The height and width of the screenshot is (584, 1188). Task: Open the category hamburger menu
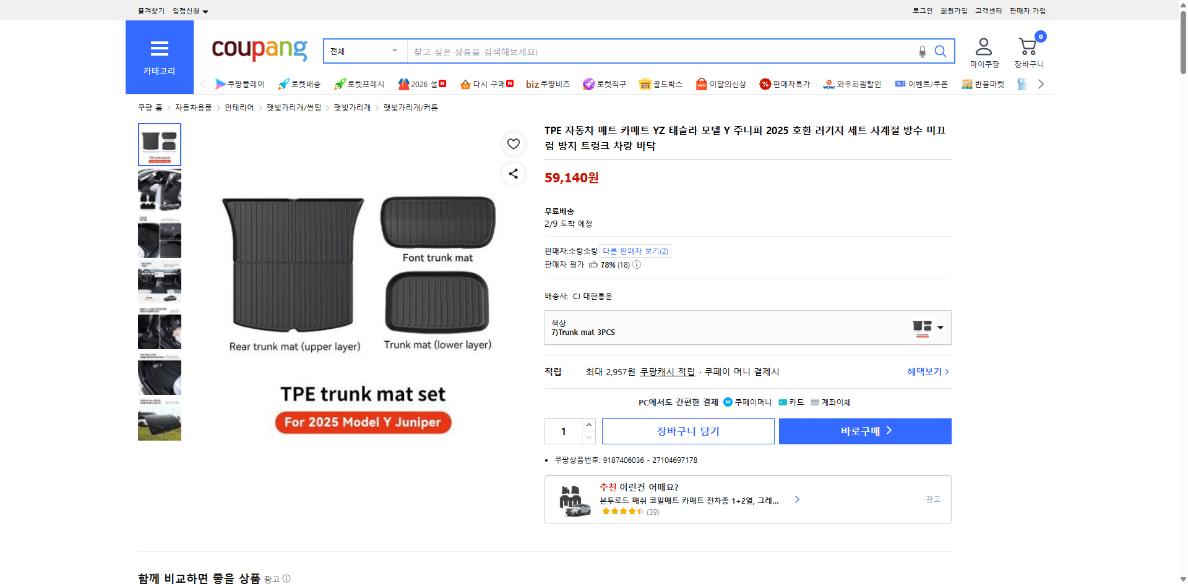(x=160, y=57)
